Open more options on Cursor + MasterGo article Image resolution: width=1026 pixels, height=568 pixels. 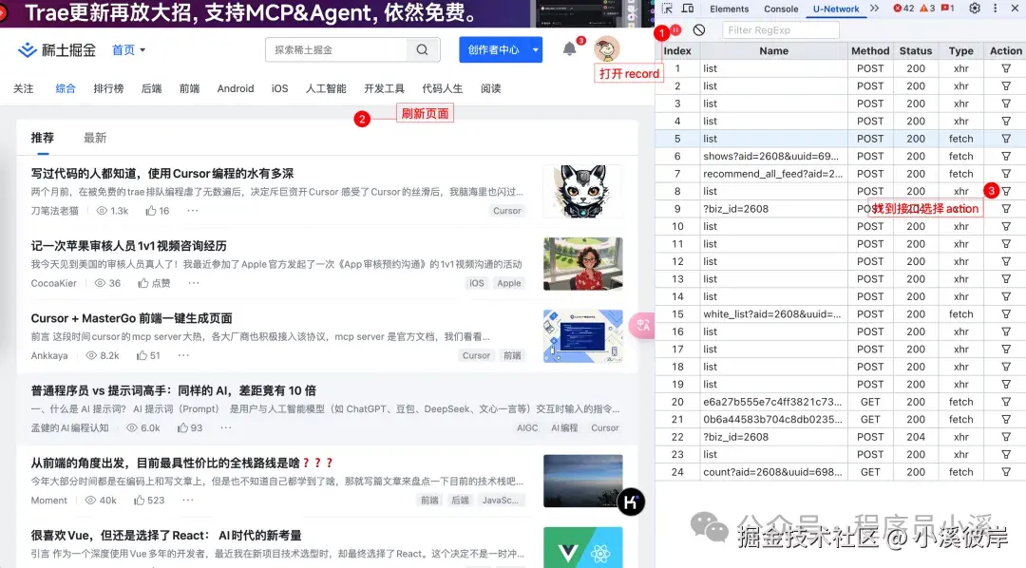184,355
